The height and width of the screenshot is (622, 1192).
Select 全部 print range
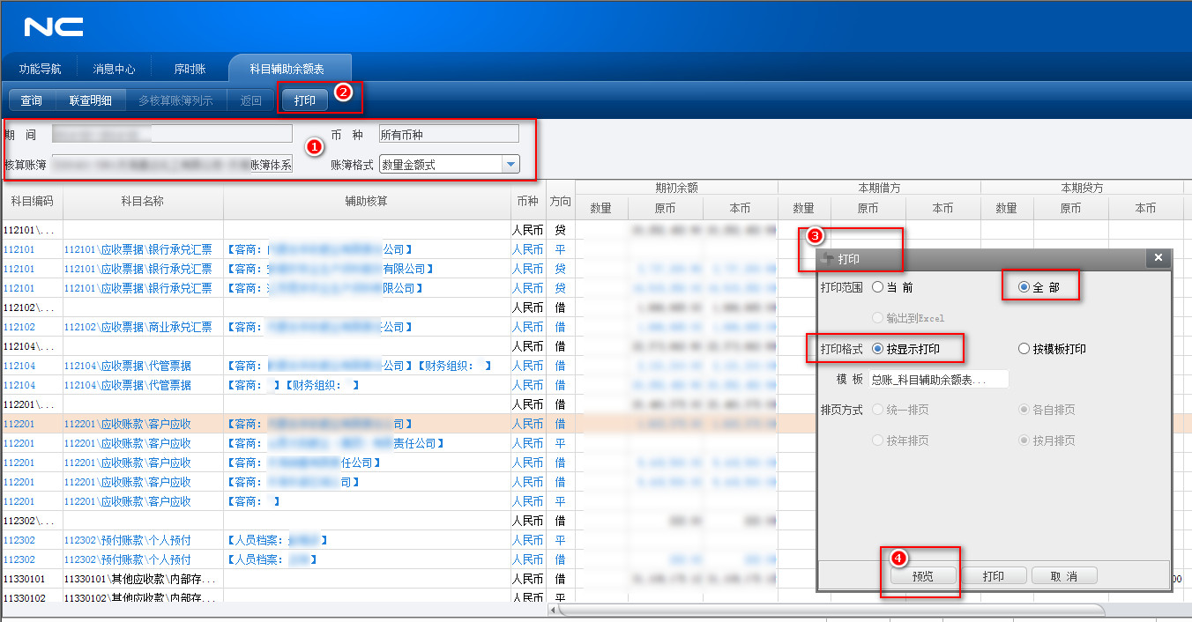(x=1024, y=287)
